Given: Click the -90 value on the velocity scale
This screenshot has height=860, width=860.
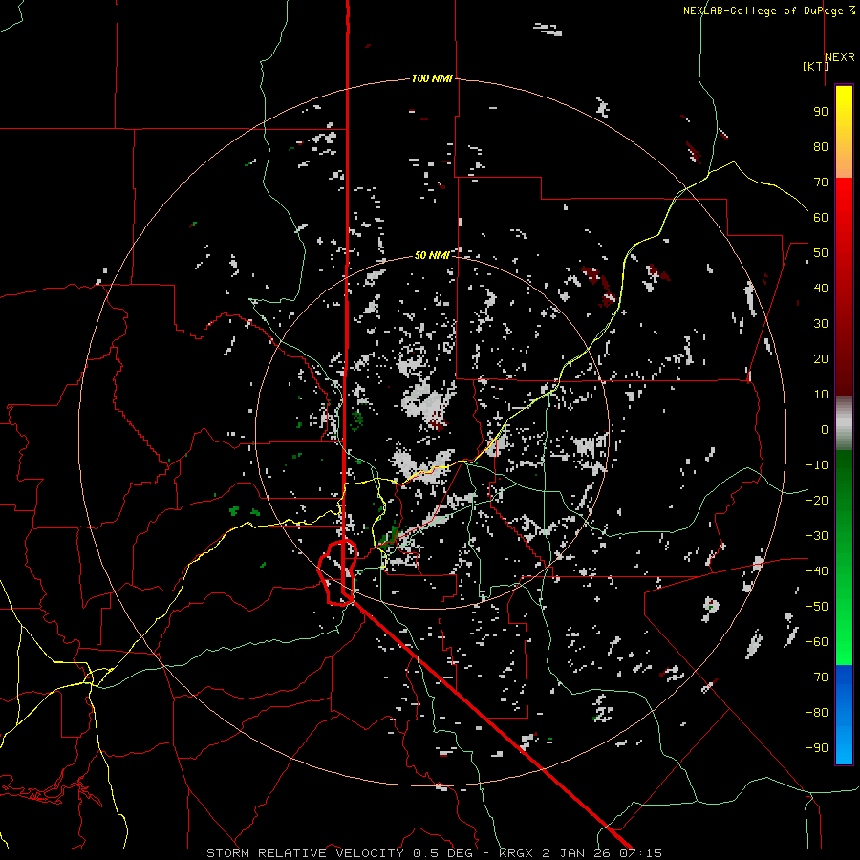Looking at the screenshot, I should point(817,748).
